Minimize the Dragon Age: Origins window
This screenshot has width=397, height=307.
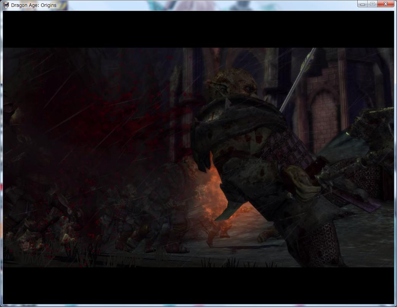point(363,4)
